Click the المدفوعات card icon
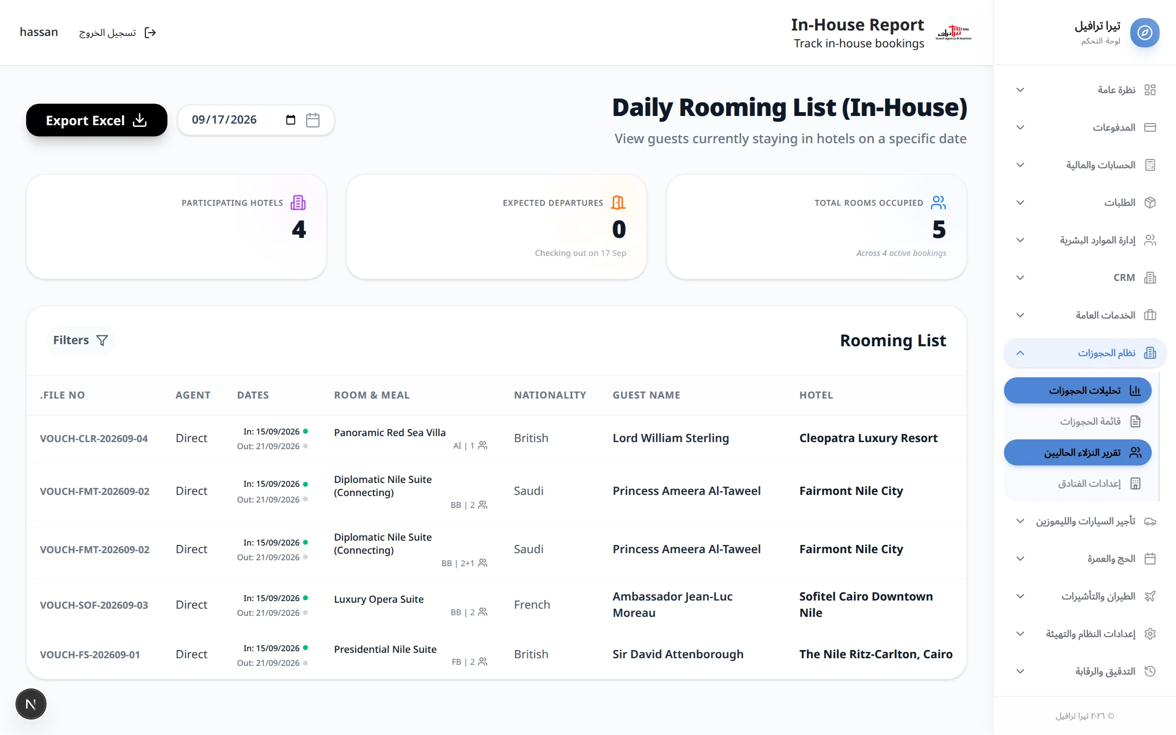Screen dimensions: 1176x735 [x=1150, y=127]
